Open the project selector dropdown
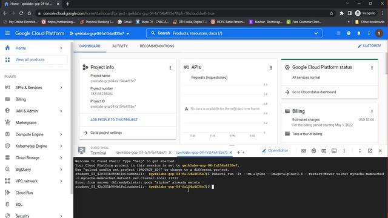This screenshot has height=218, width=388. pyautogui.click(x=99, y=33)
